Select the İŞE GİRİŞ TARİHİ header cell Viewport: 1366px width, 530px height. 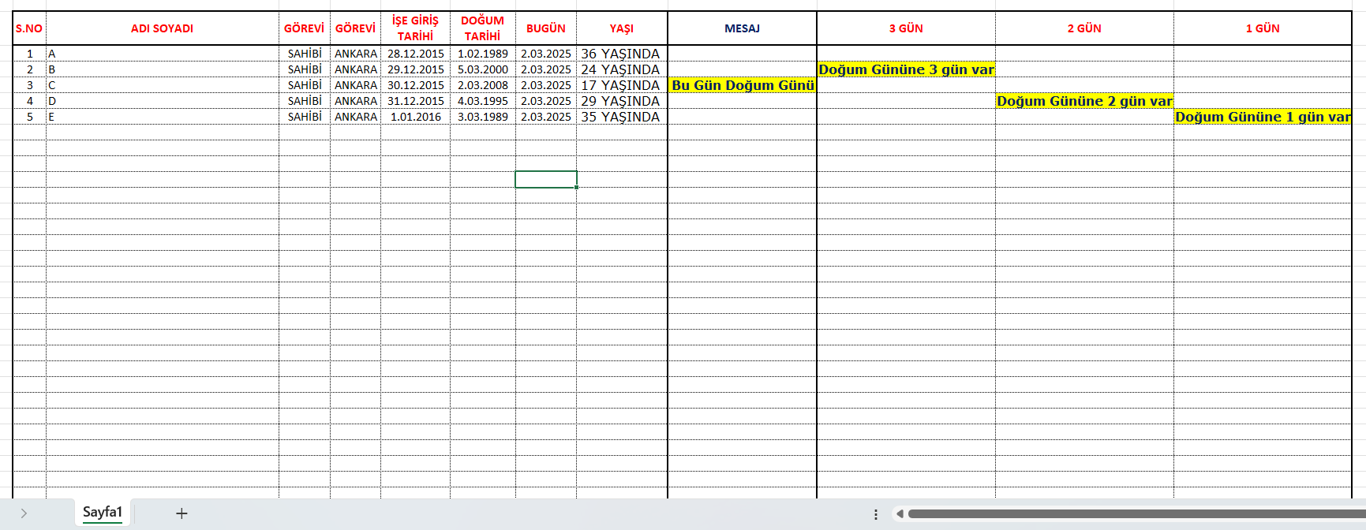click(x=415, y=28)
